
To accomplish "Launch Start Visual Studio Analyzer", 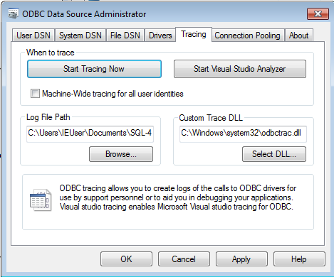I will (x=240, y=69).
